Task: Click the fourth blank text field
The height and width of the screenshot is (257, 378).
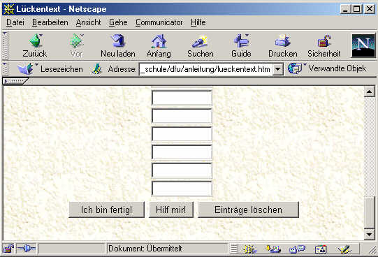Action: pos(182,152)
